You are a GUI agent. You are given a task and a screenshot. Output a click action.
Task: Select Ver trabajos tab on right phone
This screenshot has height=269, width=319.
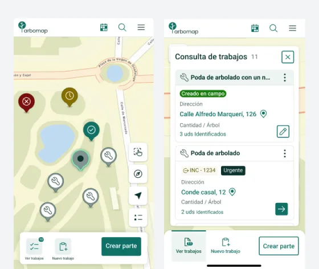pyautogui.click(x=189, y=246)
